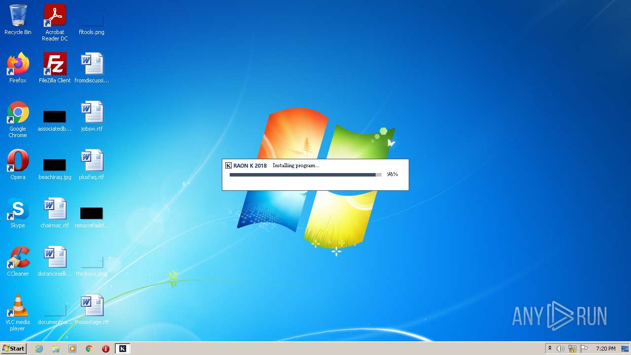Click the 96% progress value
The width and height of the screenshot is (631, 355).
tap(392, 175)
